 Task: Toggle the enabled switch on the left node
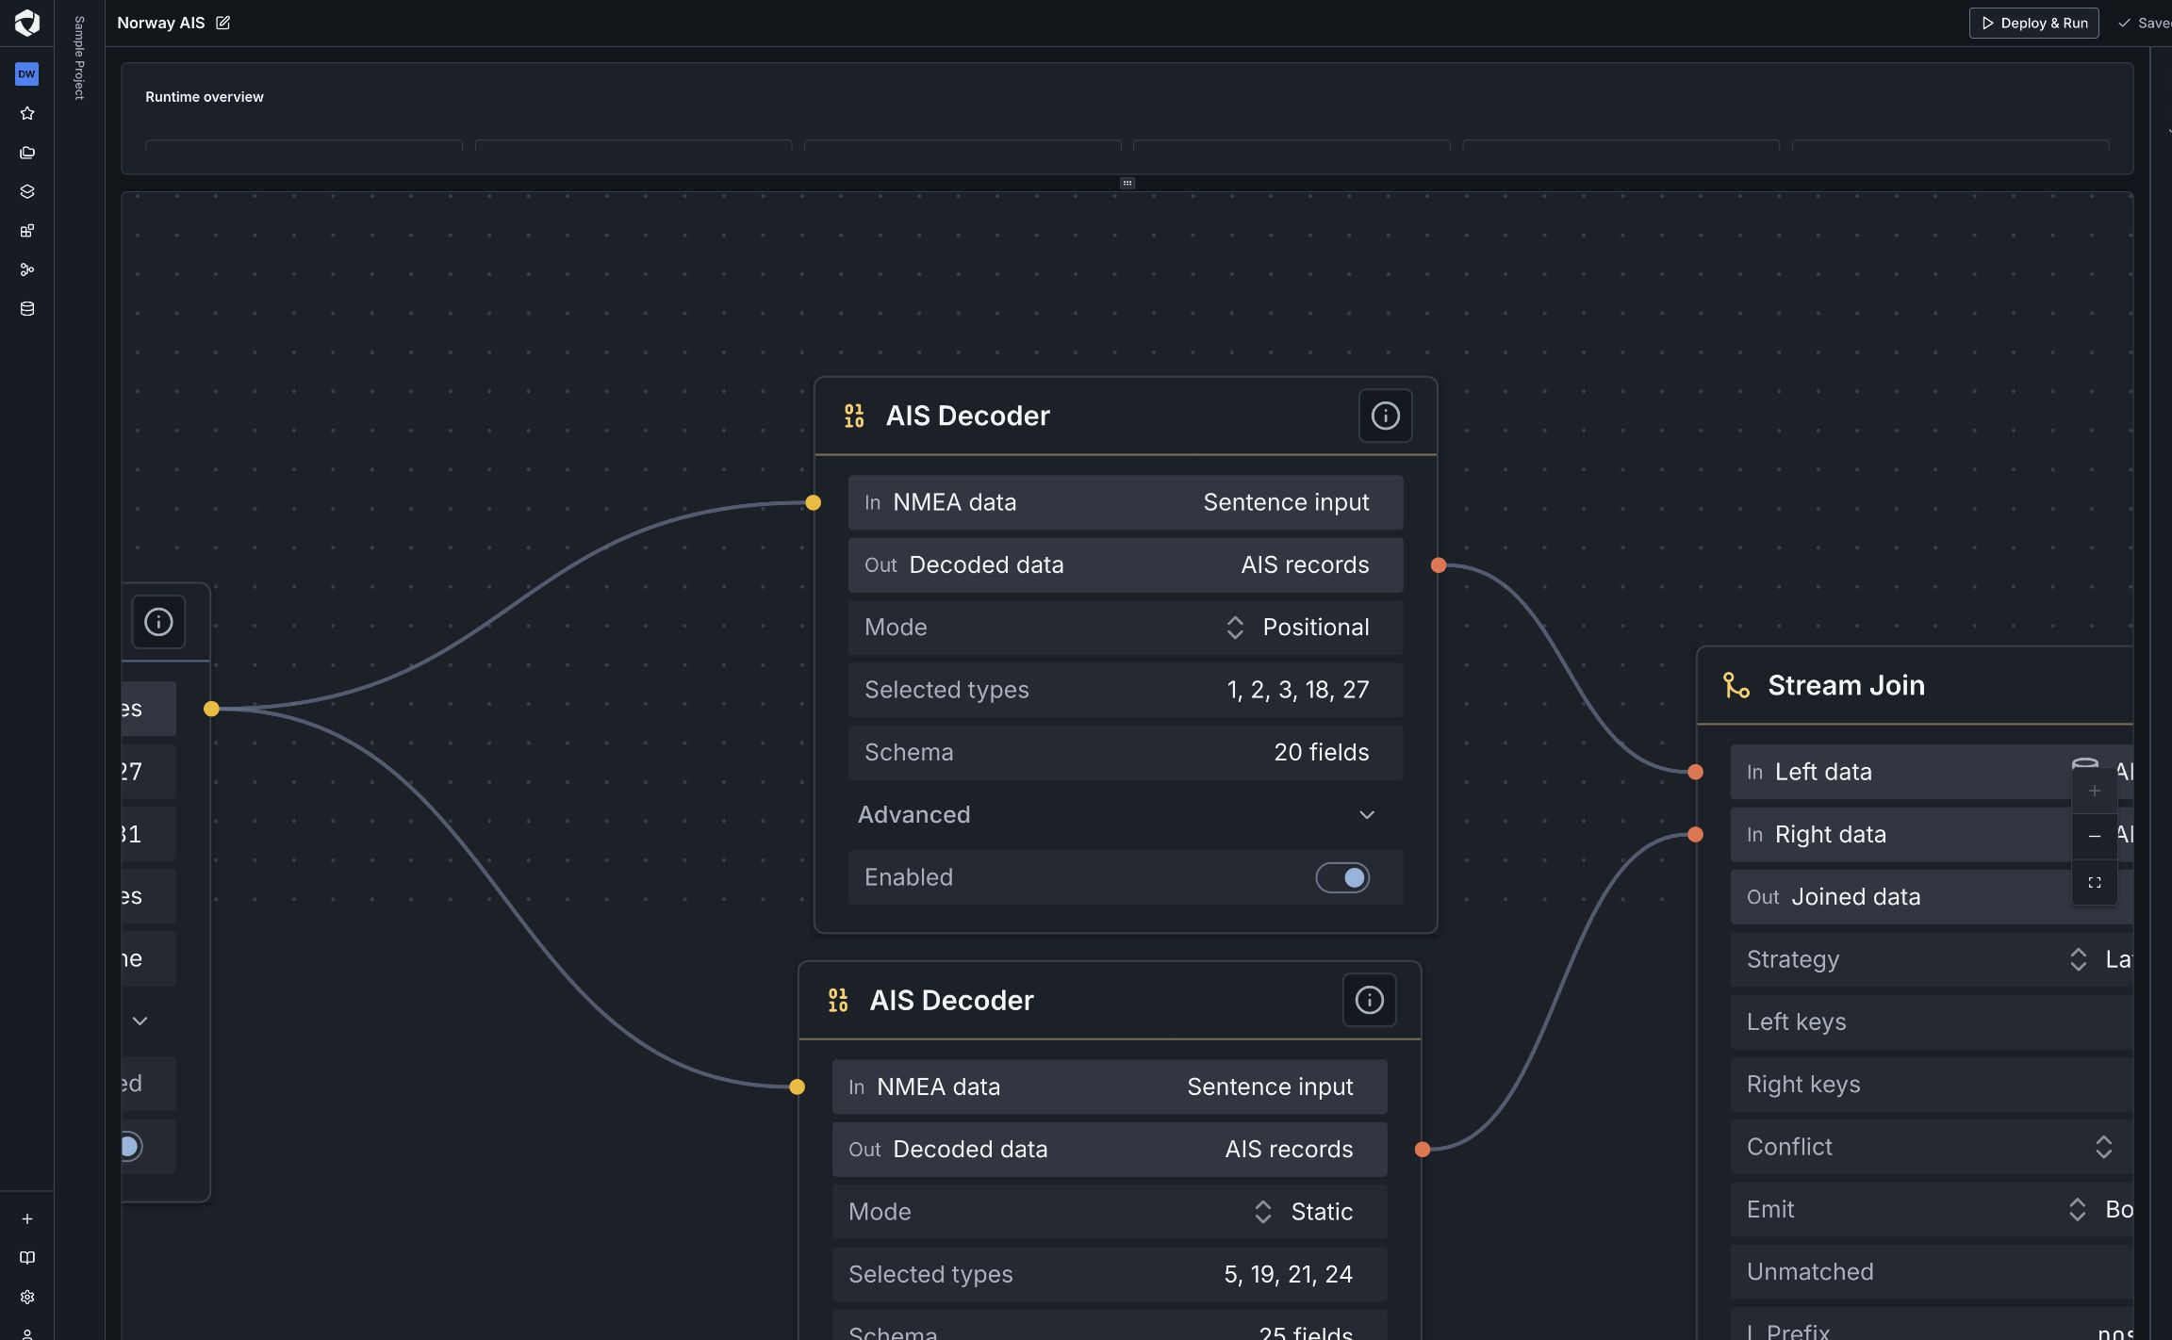(x=130, y=1146)
